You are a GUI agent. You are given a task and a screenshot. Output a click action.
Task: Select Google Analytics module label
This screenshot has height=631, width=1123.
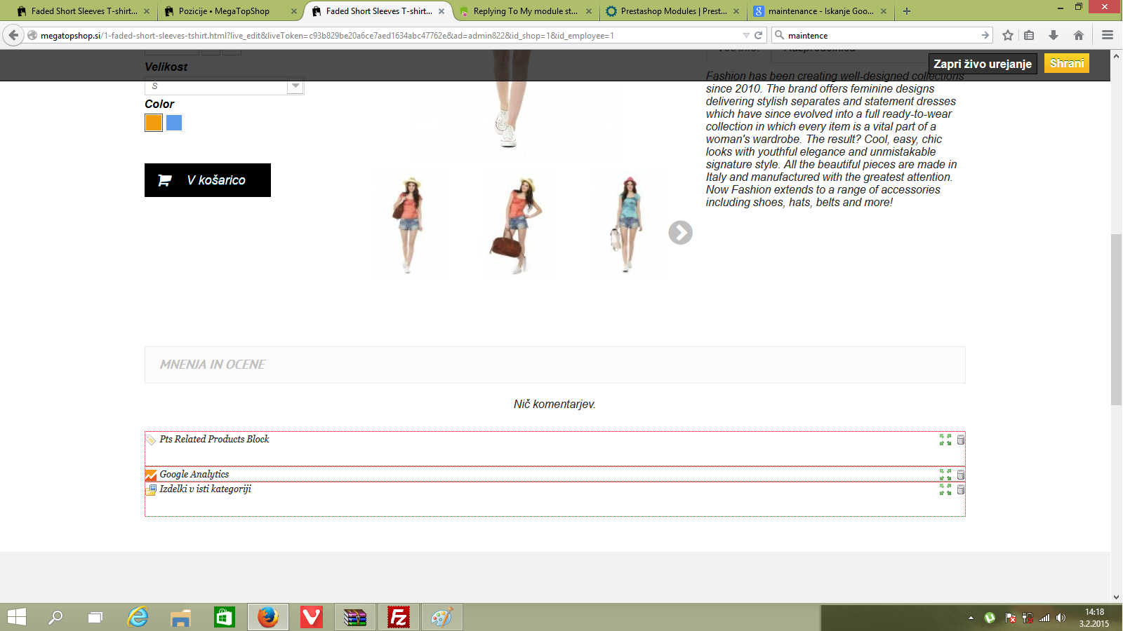click(x=194, y=475)
